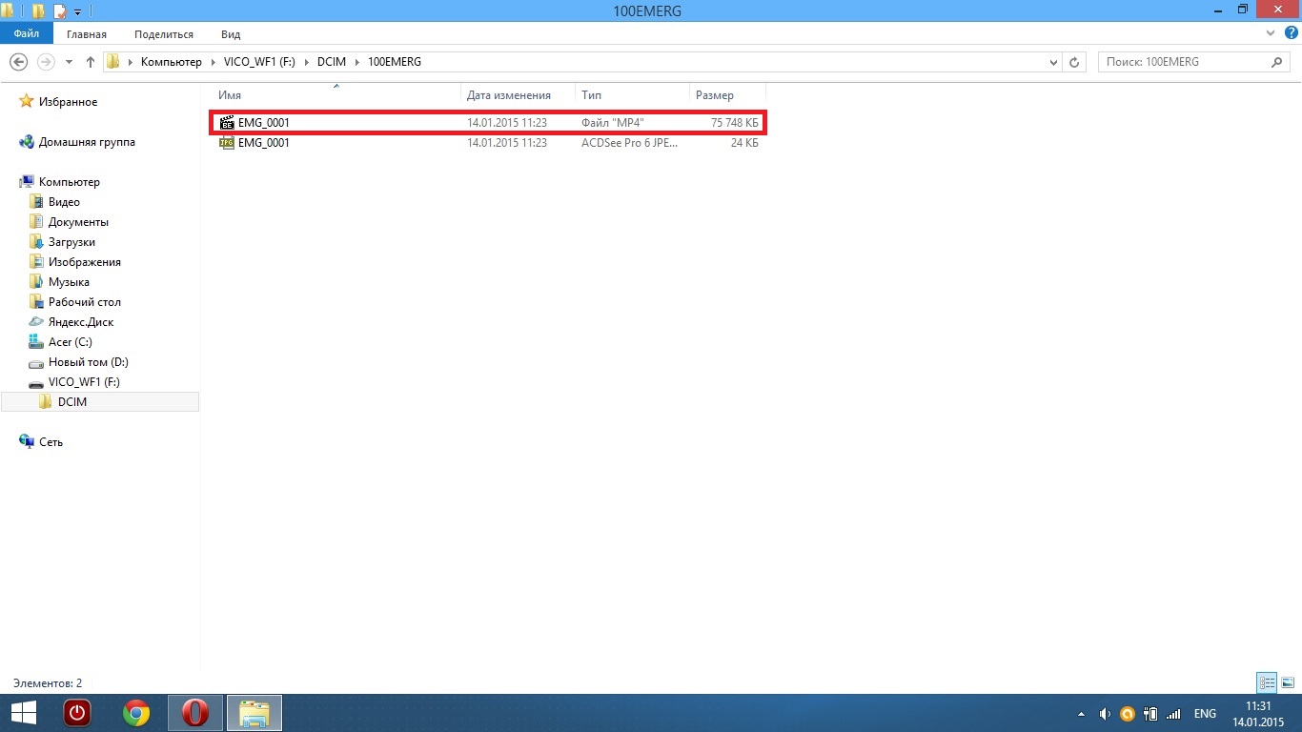This screenshot has width=1302, height=732.
Task: Click the Back navigation arrow
Action: coord(18,62)
